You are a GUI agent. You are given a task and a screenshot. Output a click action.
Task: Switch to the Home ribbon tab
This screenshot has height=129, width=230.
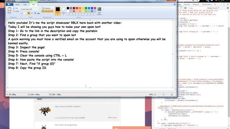[17, 5]
